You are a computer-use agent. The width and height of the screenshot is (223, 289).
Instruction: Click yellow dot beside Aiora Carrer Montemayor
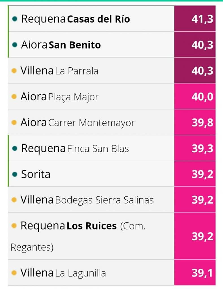[x=14, y=122]
